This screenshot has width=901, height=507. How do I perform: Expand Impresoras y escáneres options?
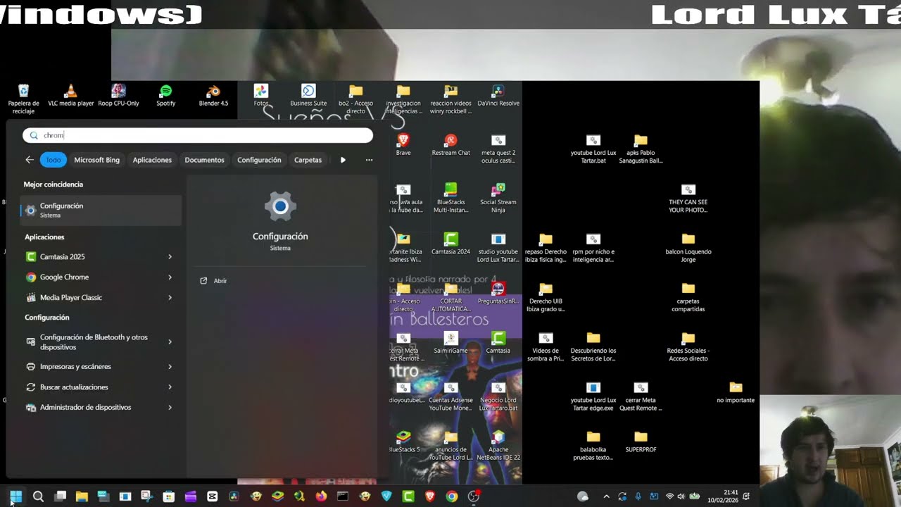click(170, 367)
